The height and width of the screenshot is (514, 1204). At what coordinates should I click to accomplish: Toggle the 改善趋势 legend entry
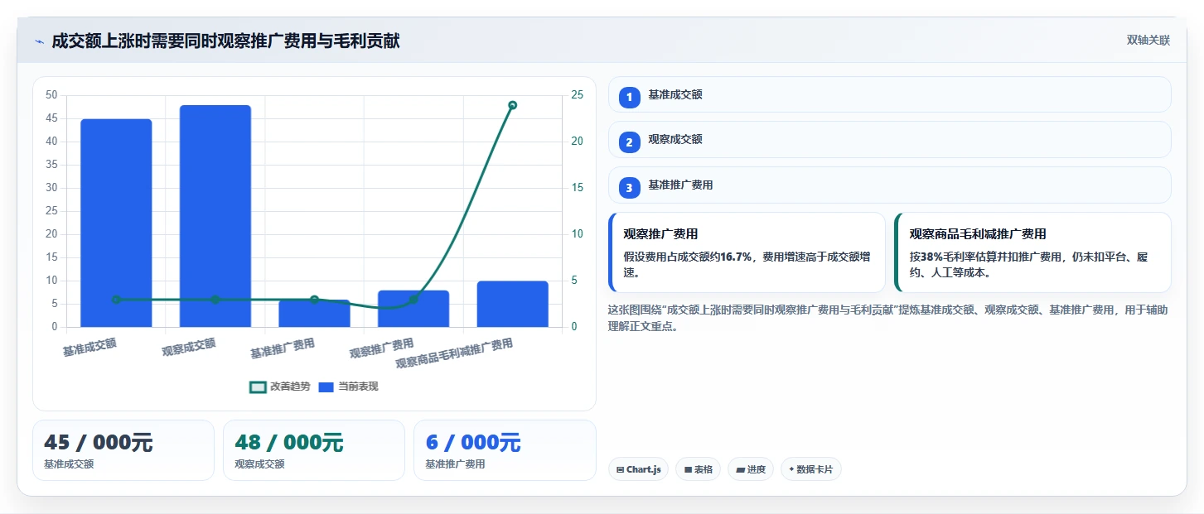point(280,387)
